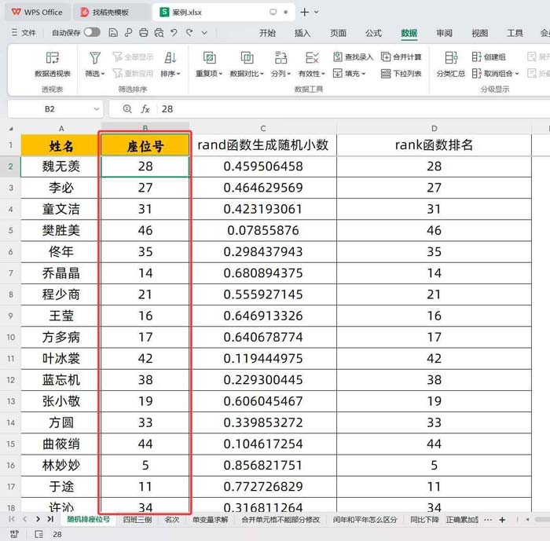The height and width of the screenshot is (541, 550).
Task: Switch to the 视图 ribbon tab
Action: point(480,33)
